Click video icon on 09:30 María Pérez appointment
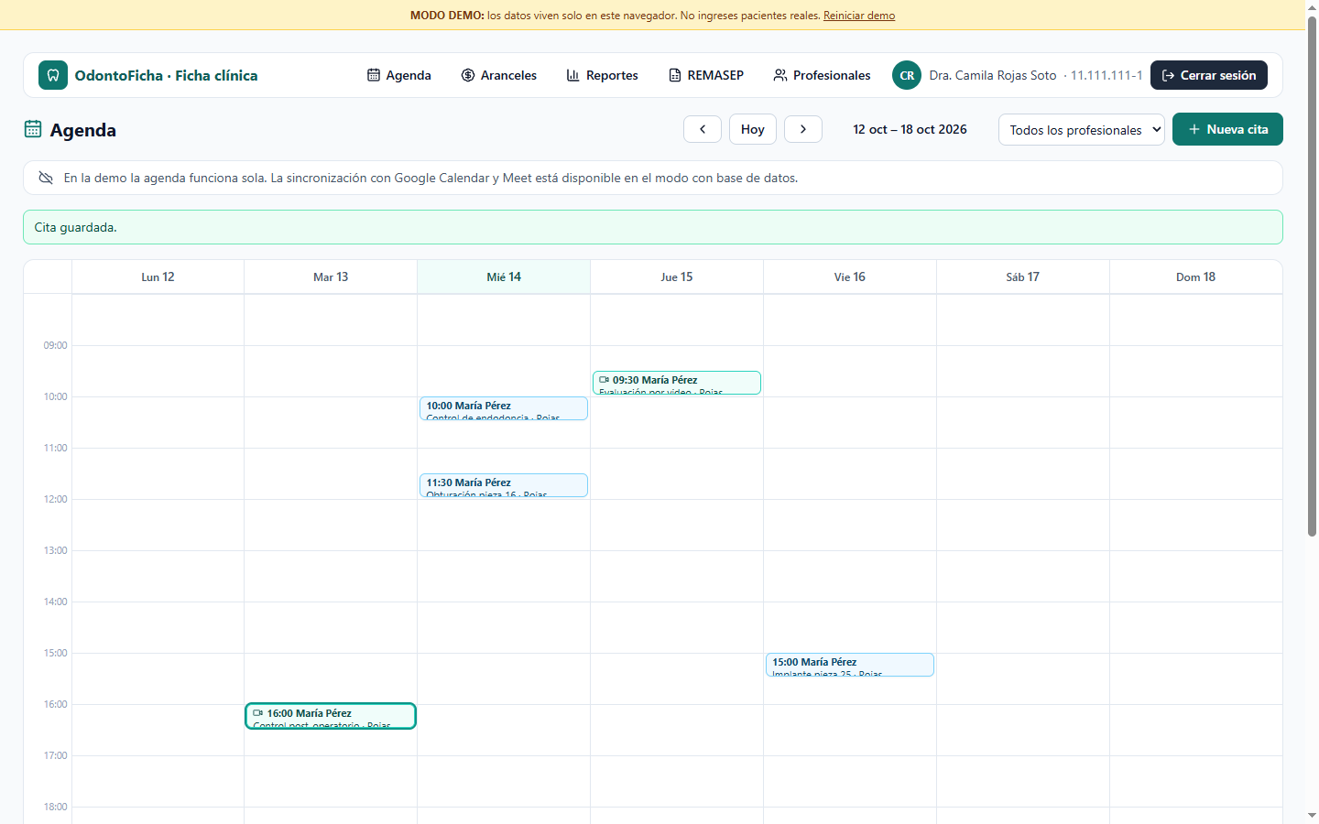This screenshot has width=1319, height=824. pyautogui.click(x=605, y=379)
